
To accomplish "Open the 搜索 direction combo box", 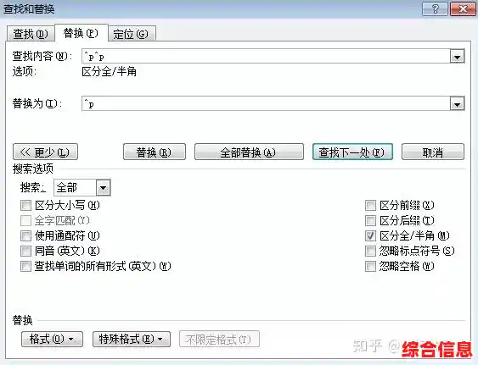I will coord(82,187).
